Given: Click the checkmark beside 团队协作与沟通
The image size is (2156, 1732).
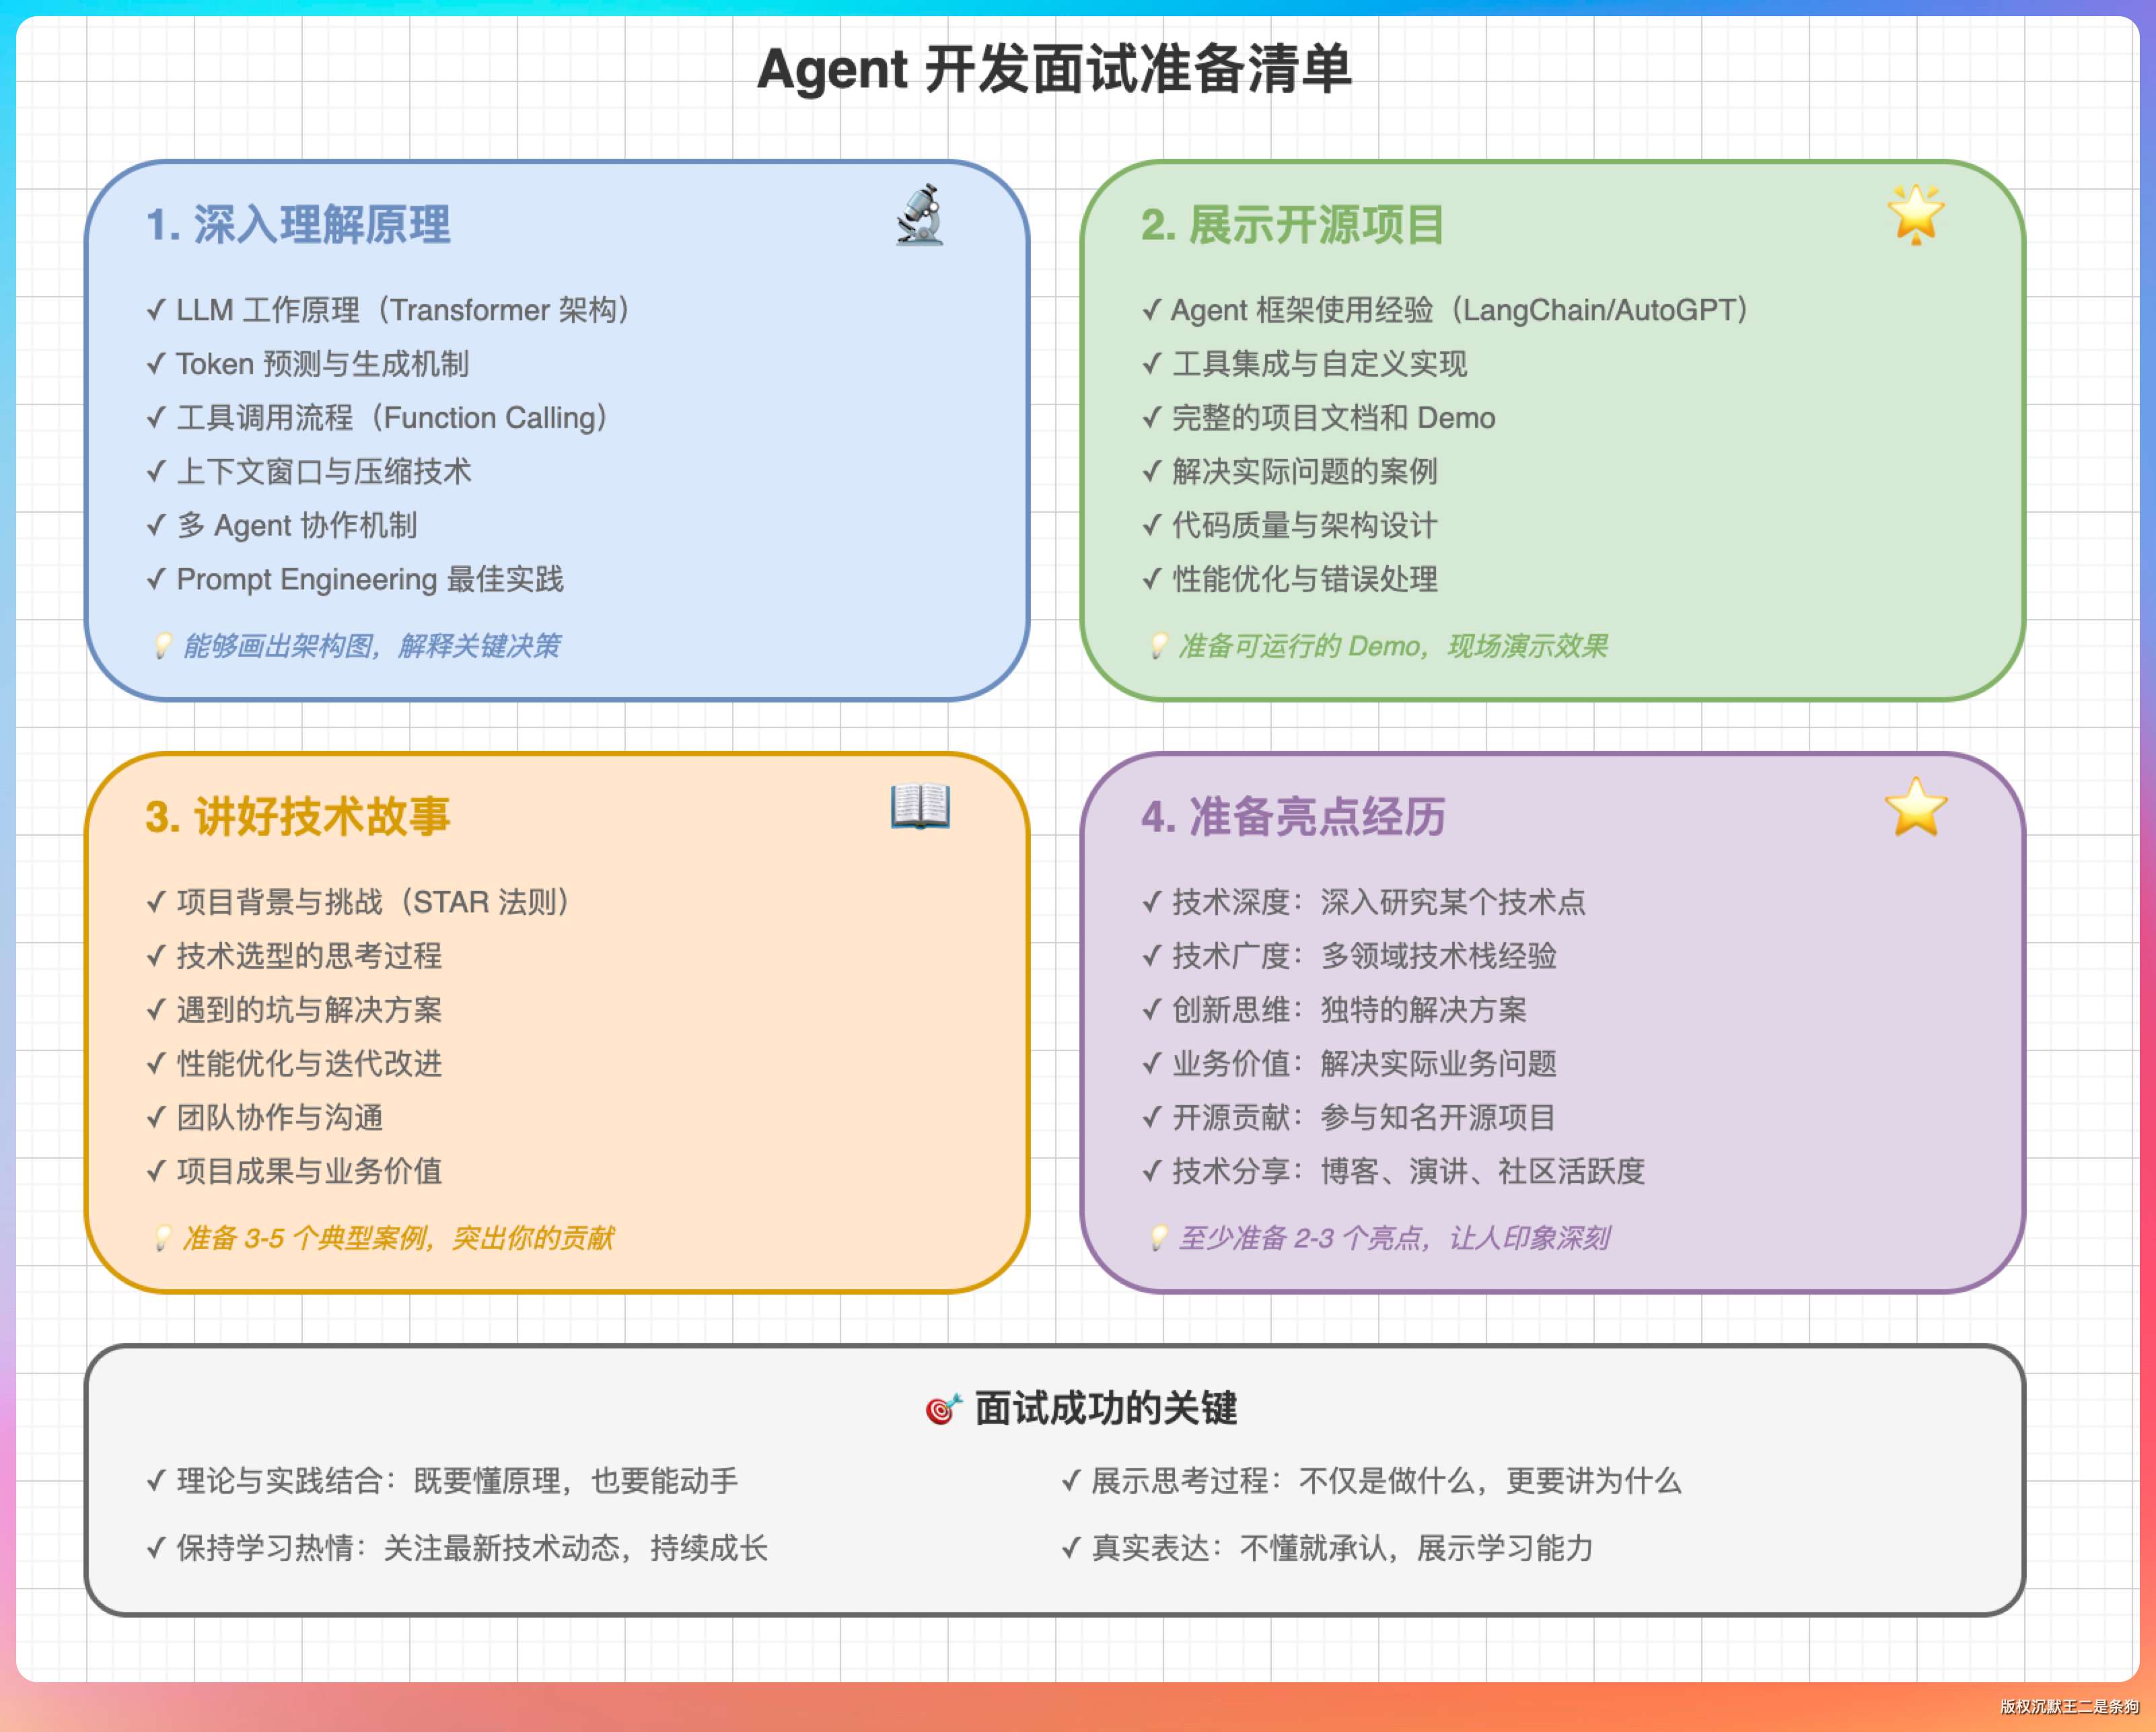Looking at the screenshot, I should pyautogui.click(x=155, y=1117).
